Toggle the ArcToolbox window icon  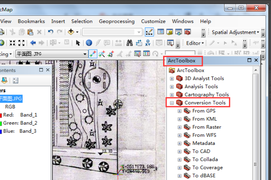[x=187, y=32]
